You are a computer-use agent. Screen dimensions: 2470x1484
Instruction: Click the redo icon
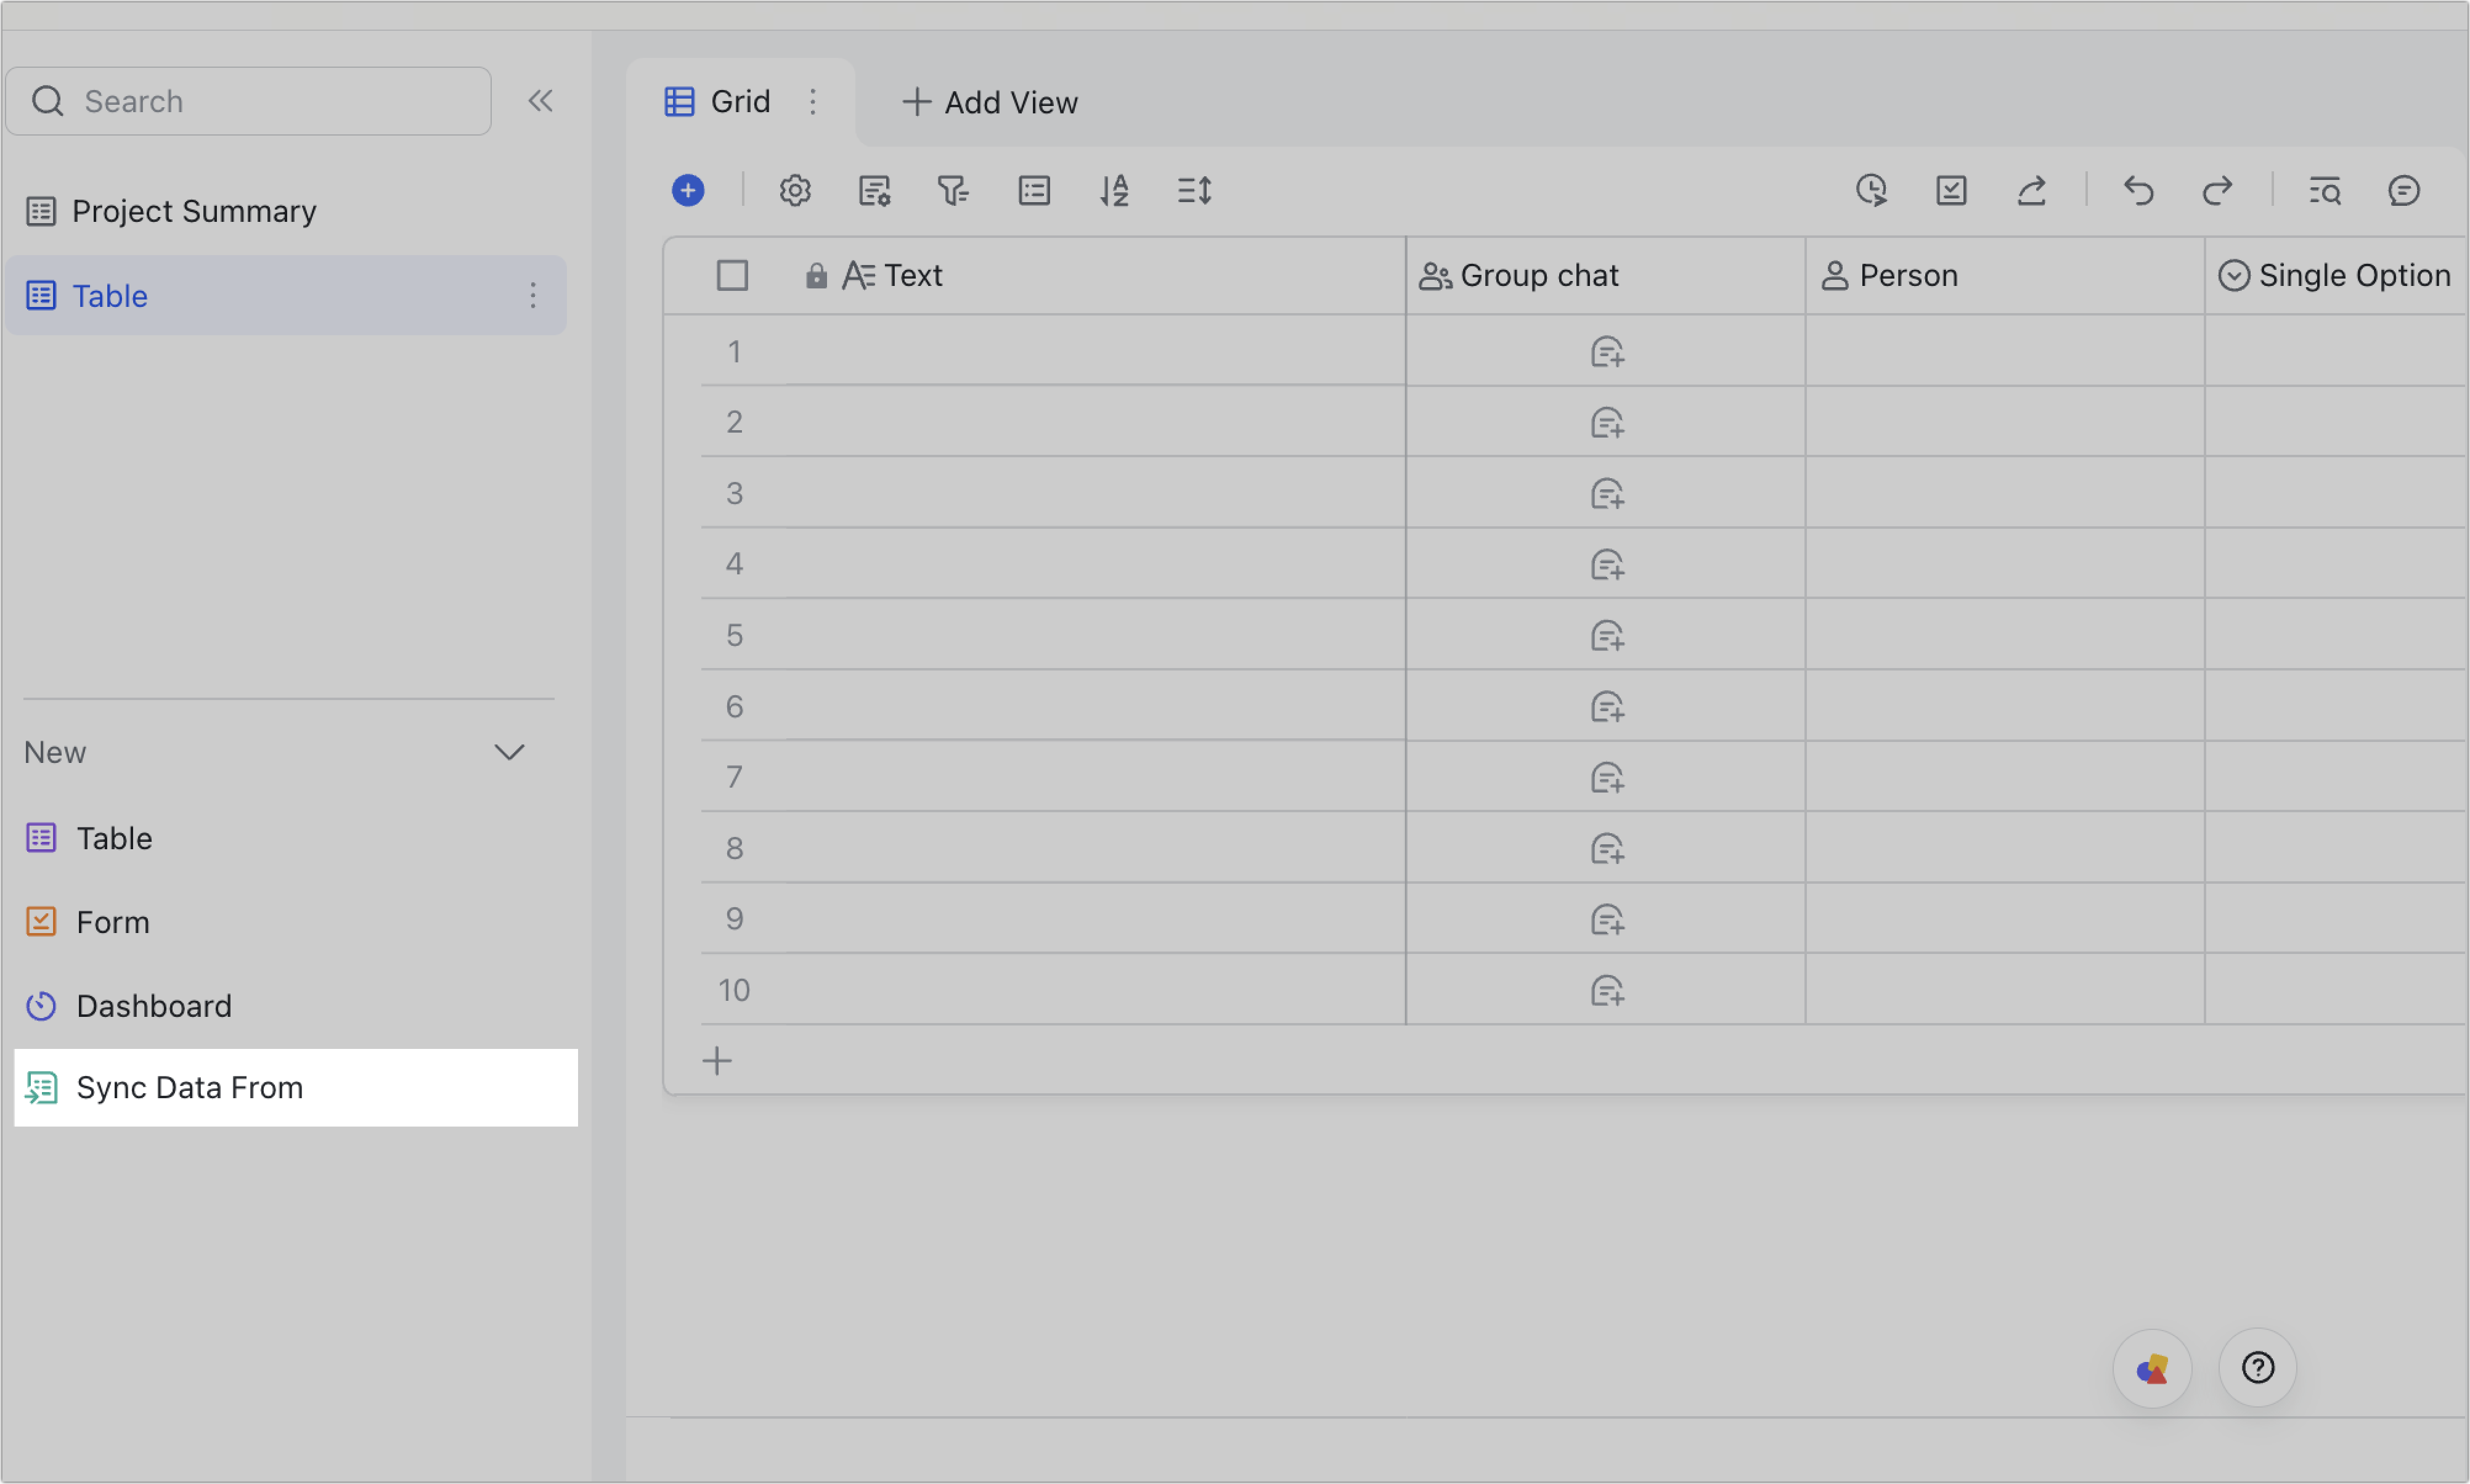pos(2218,190)
